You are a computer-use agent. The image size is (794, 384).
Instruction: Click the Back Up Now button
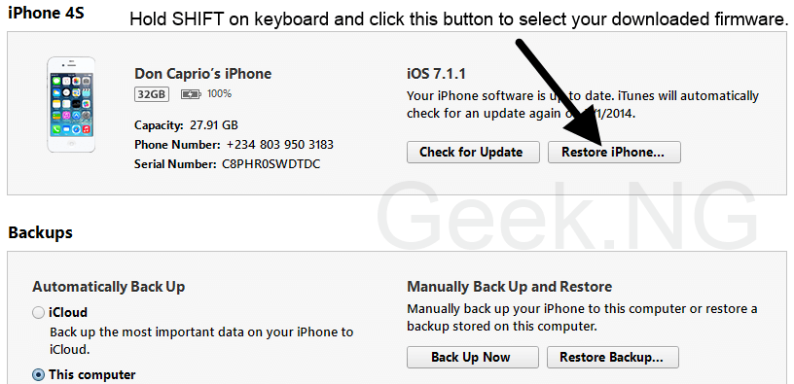473,357
